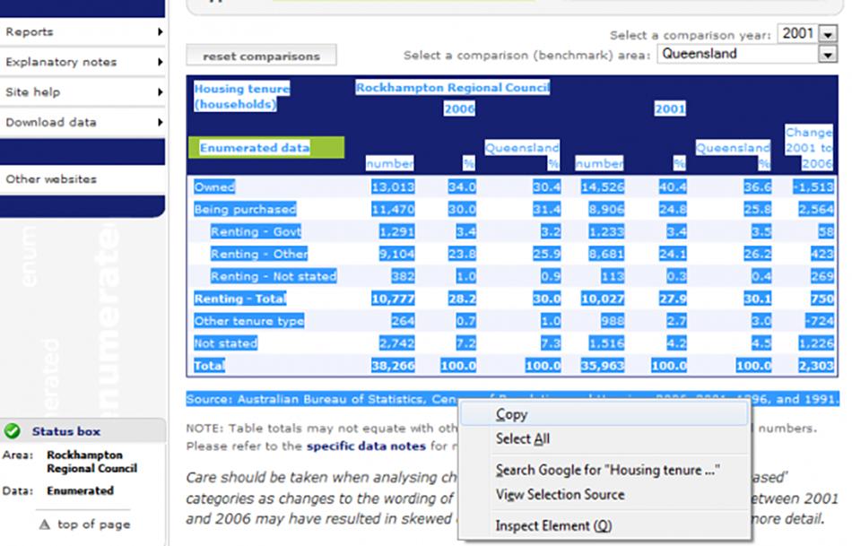Click status Data value Enumerated
Image resolution: width=852 pixels, height=546 pixels.
(x=80, y=490)
